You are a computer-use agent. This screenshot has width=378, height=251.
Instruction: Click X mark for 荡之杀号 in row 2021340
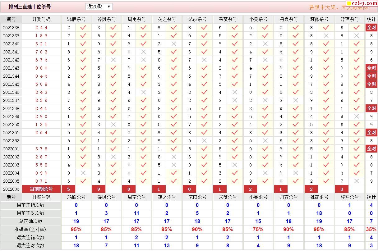click(174, 44)
